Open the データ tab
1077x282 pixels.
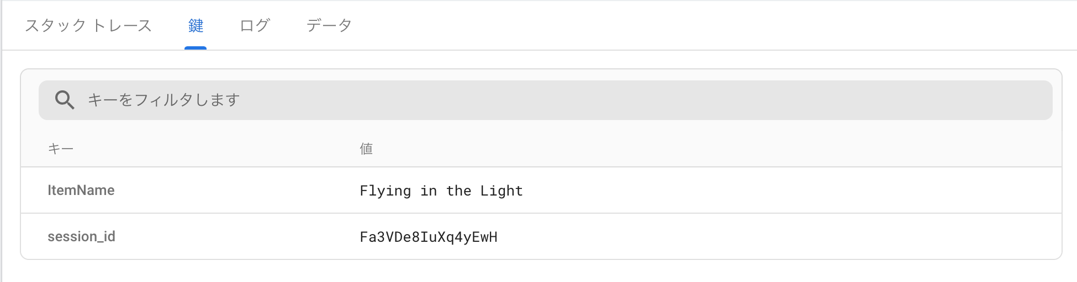tap(329, 25)
